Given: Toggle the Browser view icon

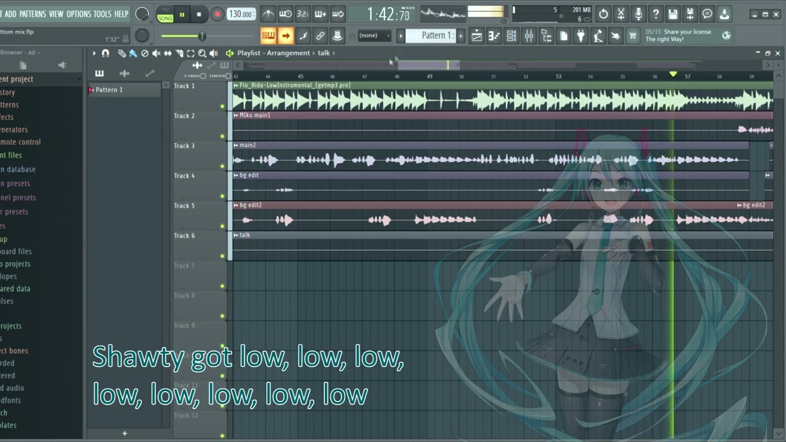Looking at the screenshot, I should [x=546, y=36].
